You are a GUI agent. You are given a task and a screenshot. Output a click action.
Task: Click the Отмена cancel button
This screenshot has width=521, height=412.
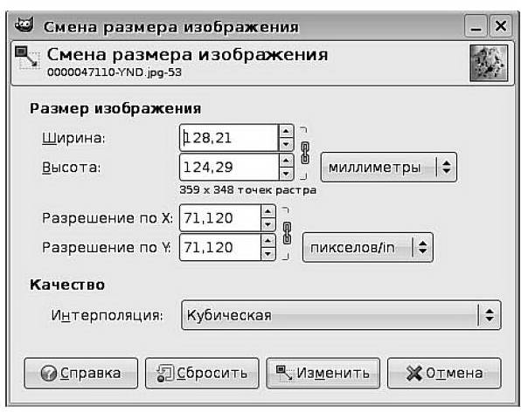coord(444,374)
